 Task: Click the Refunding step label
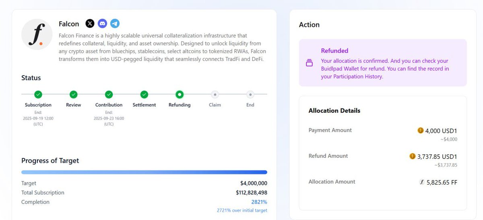[x=180, y=105]
